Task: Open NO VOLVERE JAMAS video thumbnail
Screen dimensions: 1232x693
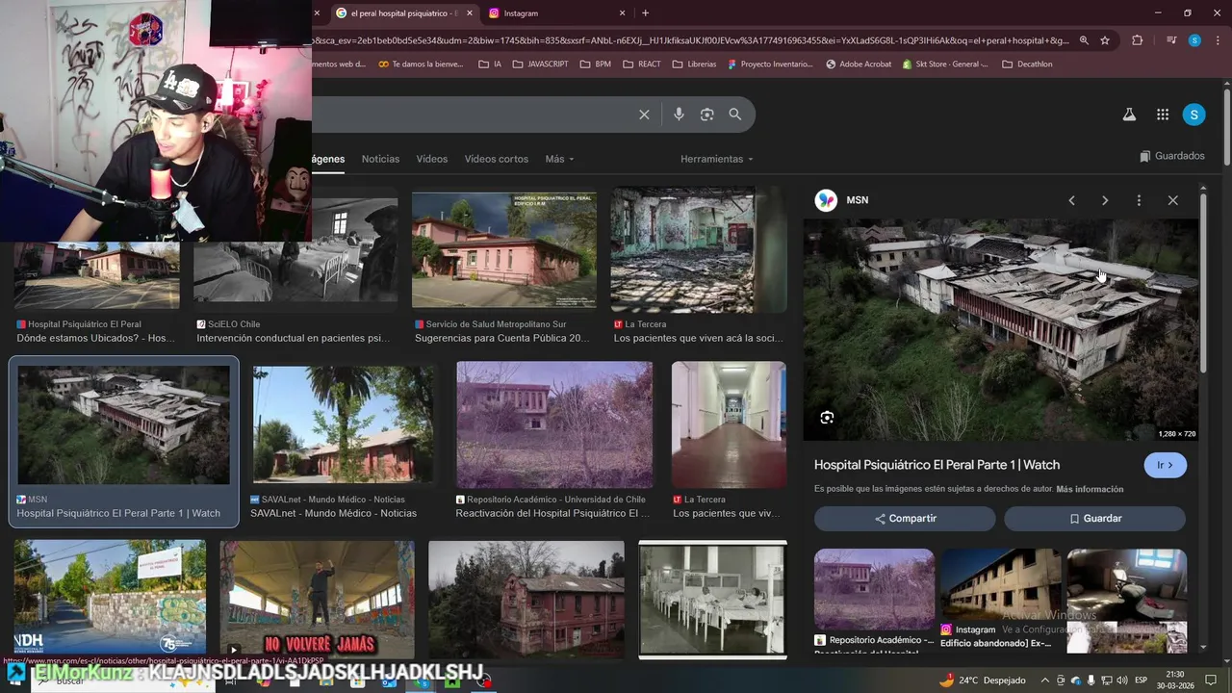Action: (317, 600)
